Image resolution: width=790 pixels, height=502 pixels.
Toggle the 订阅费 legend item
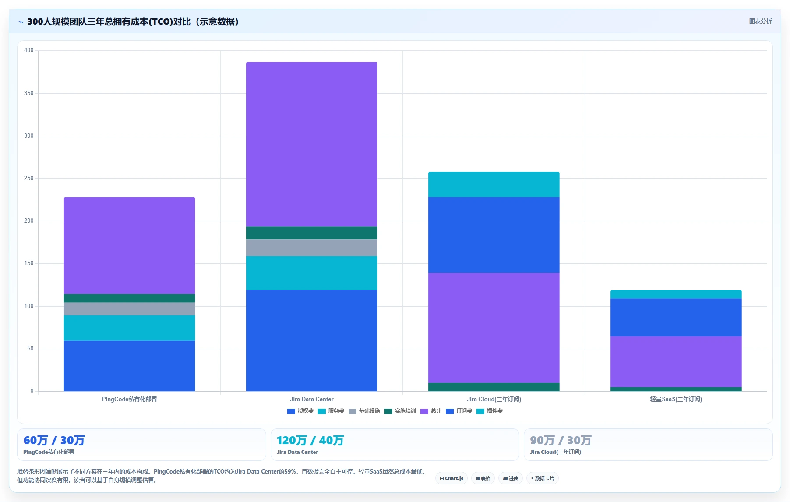click(459, 411)
